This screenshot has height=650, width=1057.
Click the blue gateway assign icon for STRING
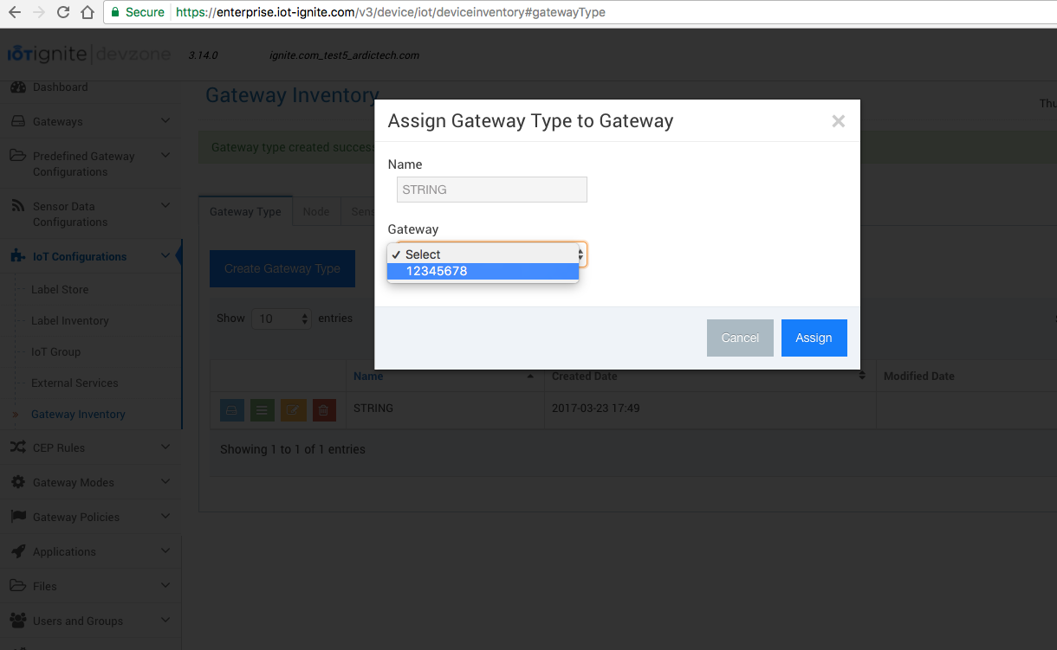[230, 409]
